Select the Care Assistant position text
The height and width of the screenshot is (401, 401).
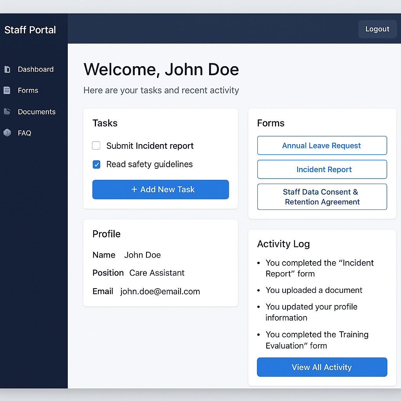tap(157, 273)
